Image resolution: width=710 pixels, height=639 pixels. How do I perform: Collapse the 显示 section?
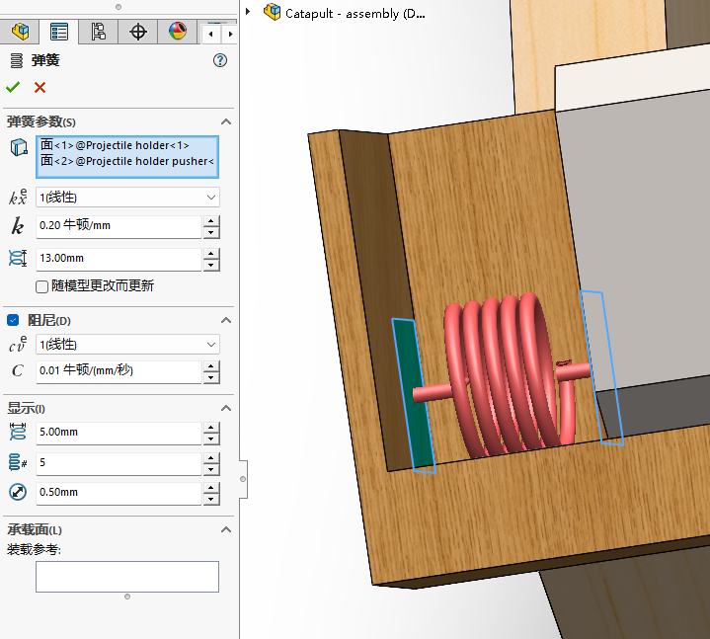click(x=226, y=409)
